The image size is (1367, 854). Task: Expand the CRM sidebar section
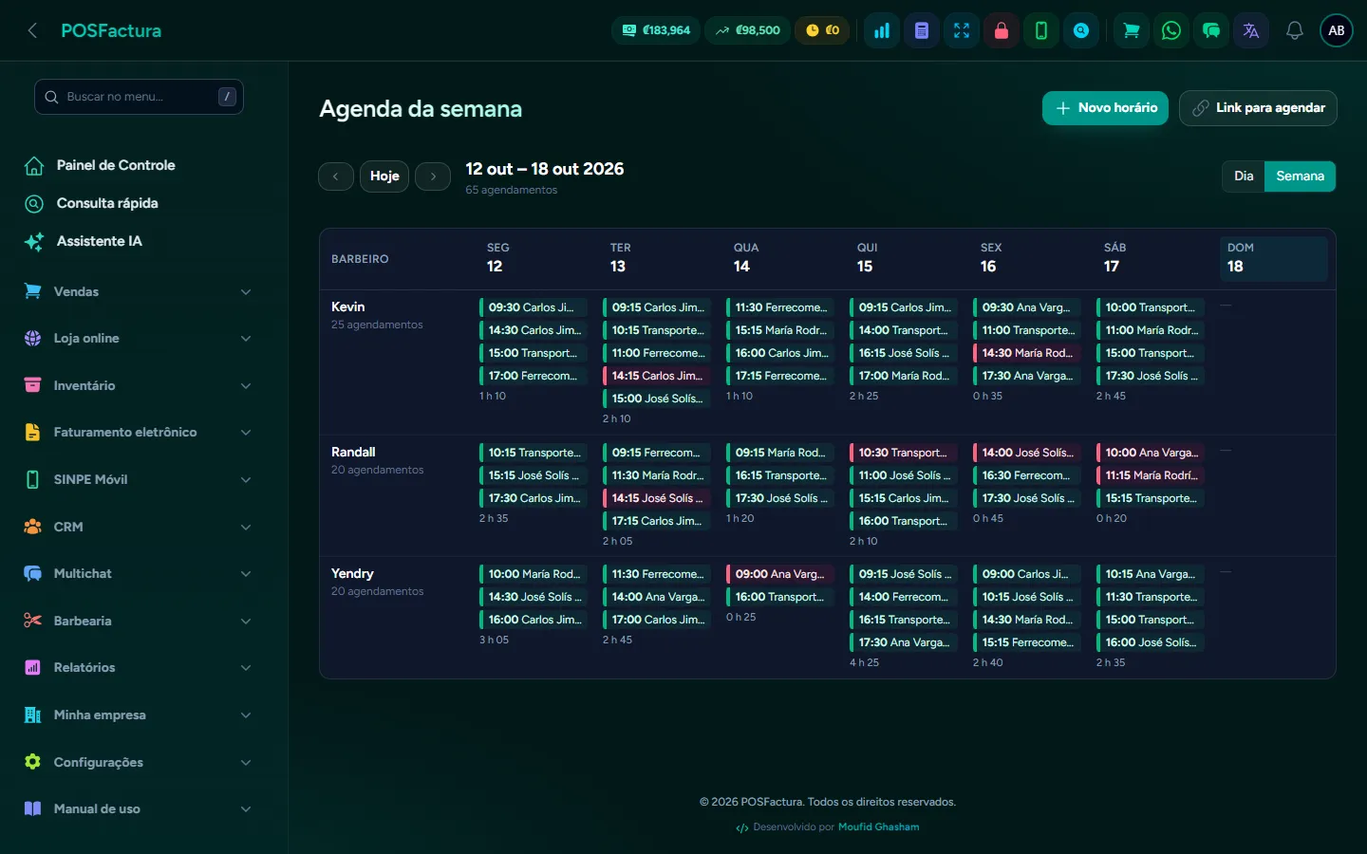139,527
